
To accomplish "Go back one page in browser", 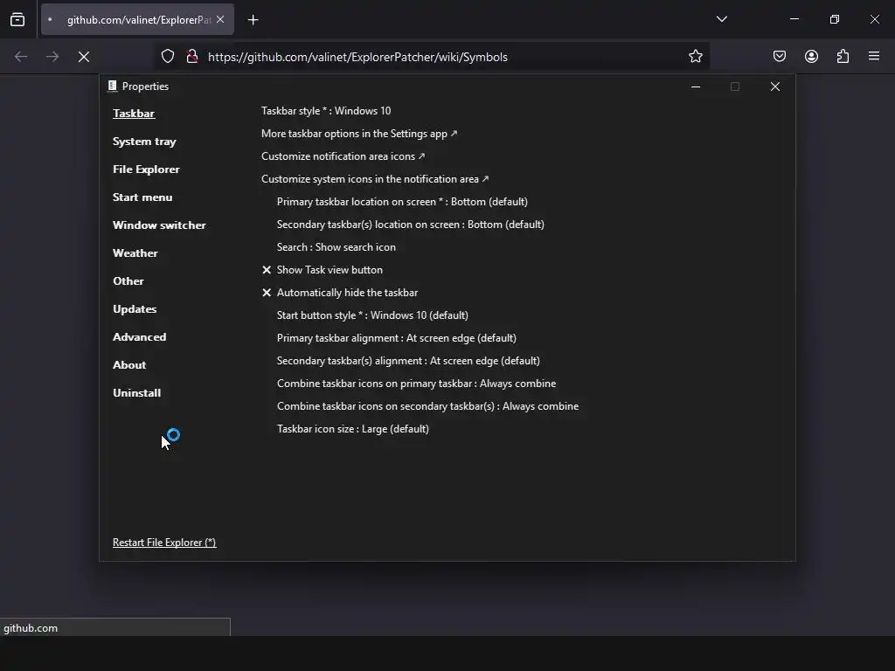I will click(21, 57).
